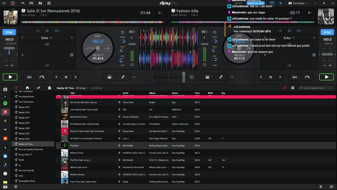Select the Replay 2019 playlist
Image resolution: width=337 pixels, height=190 pixels.
click(x=24, y=123)
